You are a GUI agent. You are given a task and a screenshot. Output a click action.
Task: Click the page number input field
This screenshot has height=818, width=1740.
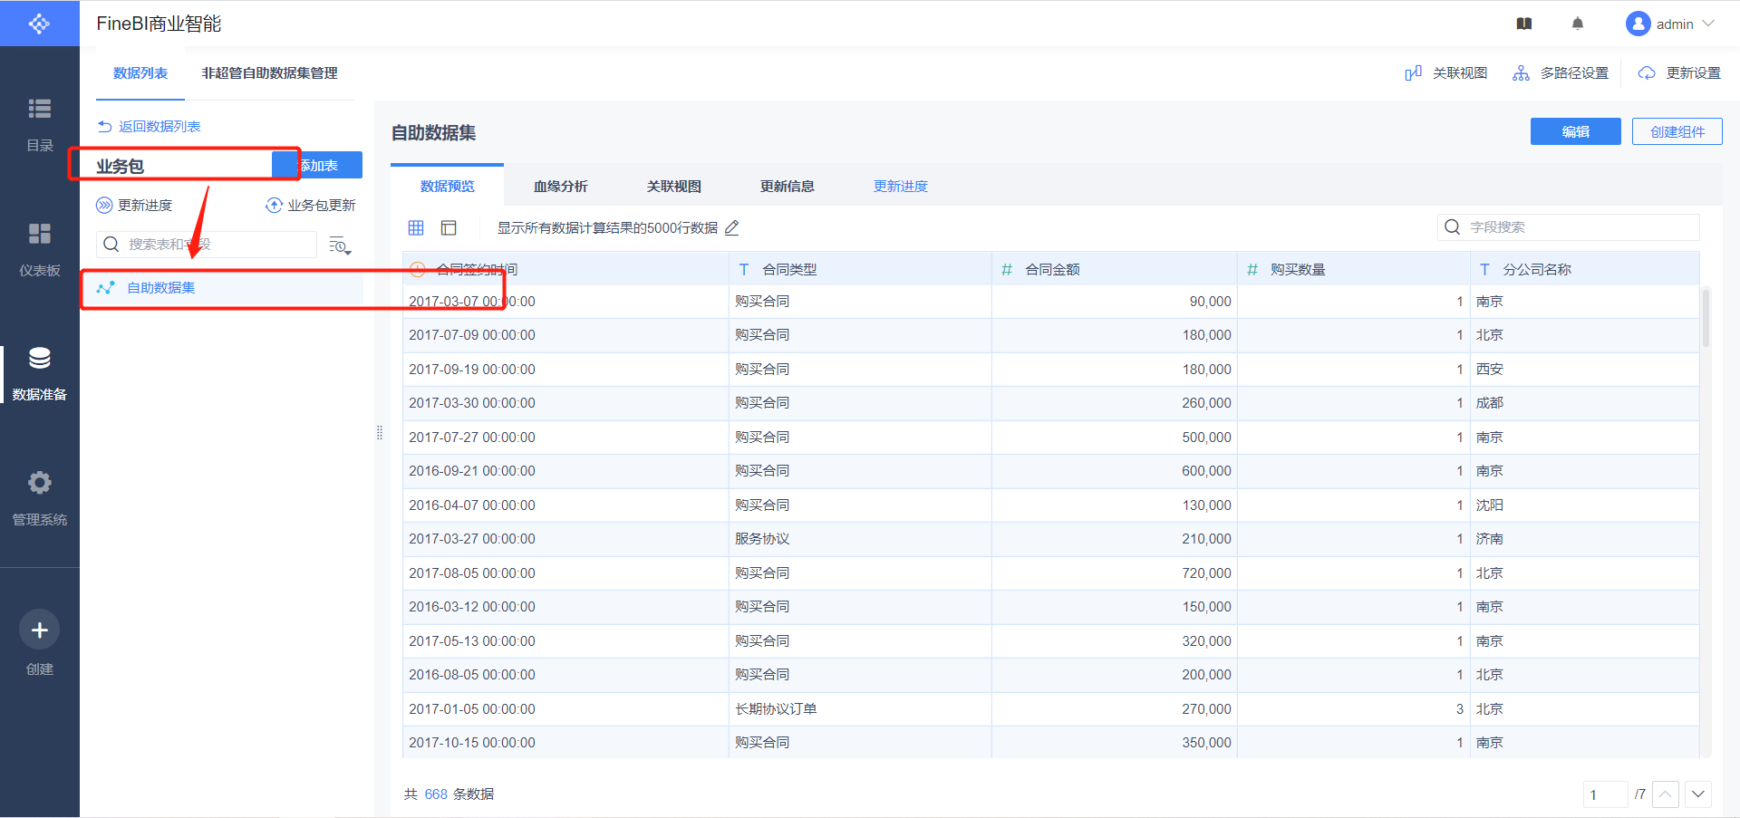tap(1605, 794)
